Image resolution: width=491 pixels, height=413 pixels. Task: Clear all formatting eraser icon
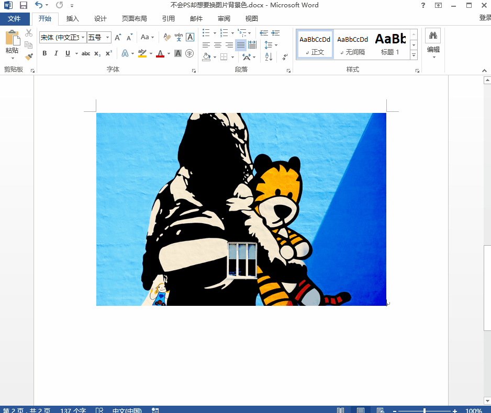[167, 38]
